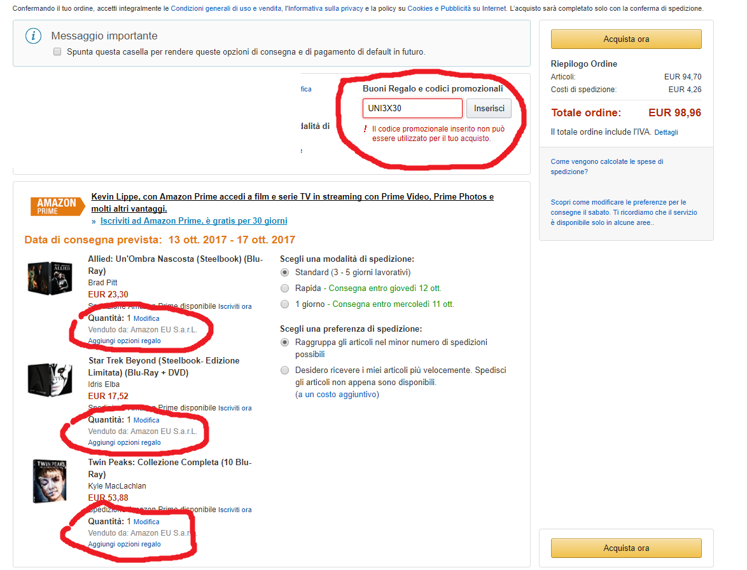Click the info icon beside Messaggio importante
The width and height of the screenshot is (747, 570).
click(33, 36)
